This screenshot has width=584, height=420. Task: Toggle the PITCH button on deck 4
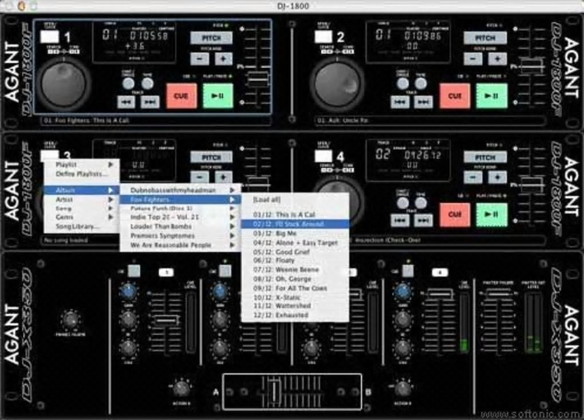click(485, 157)
